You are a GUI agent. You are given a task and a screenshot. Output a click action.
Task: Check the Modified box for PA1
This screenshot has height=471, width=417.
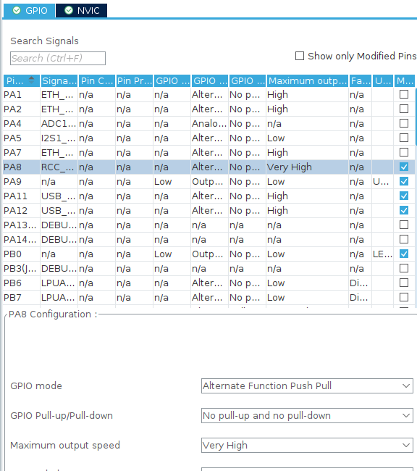(404, 94)
